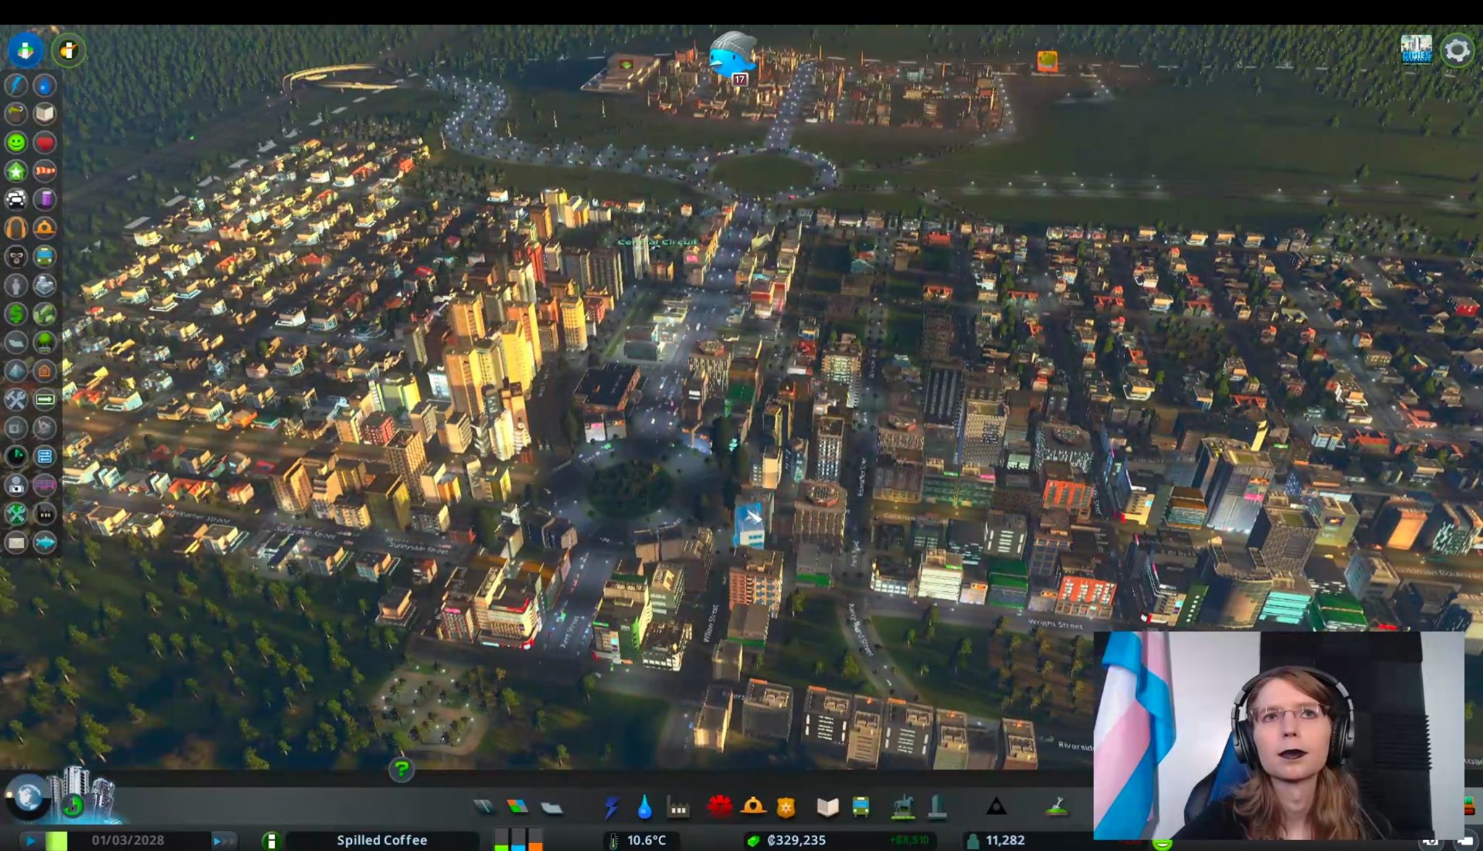Open the Public Transport build menu
The image size is (1483, 851).
click(861, 807)
